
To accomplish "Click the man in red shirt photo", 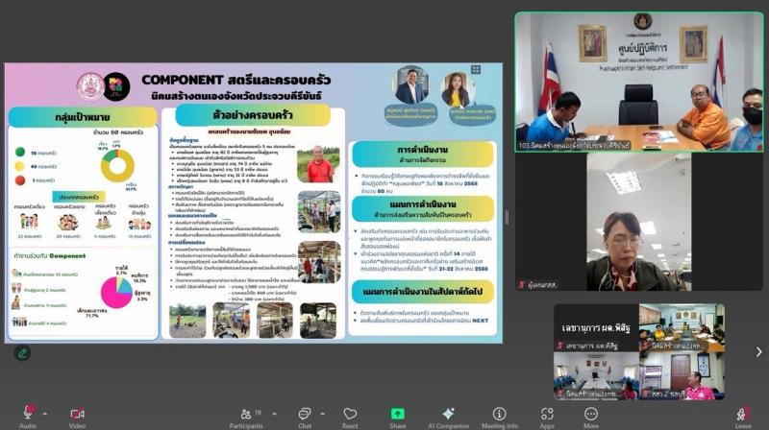I will pos(319,164).
